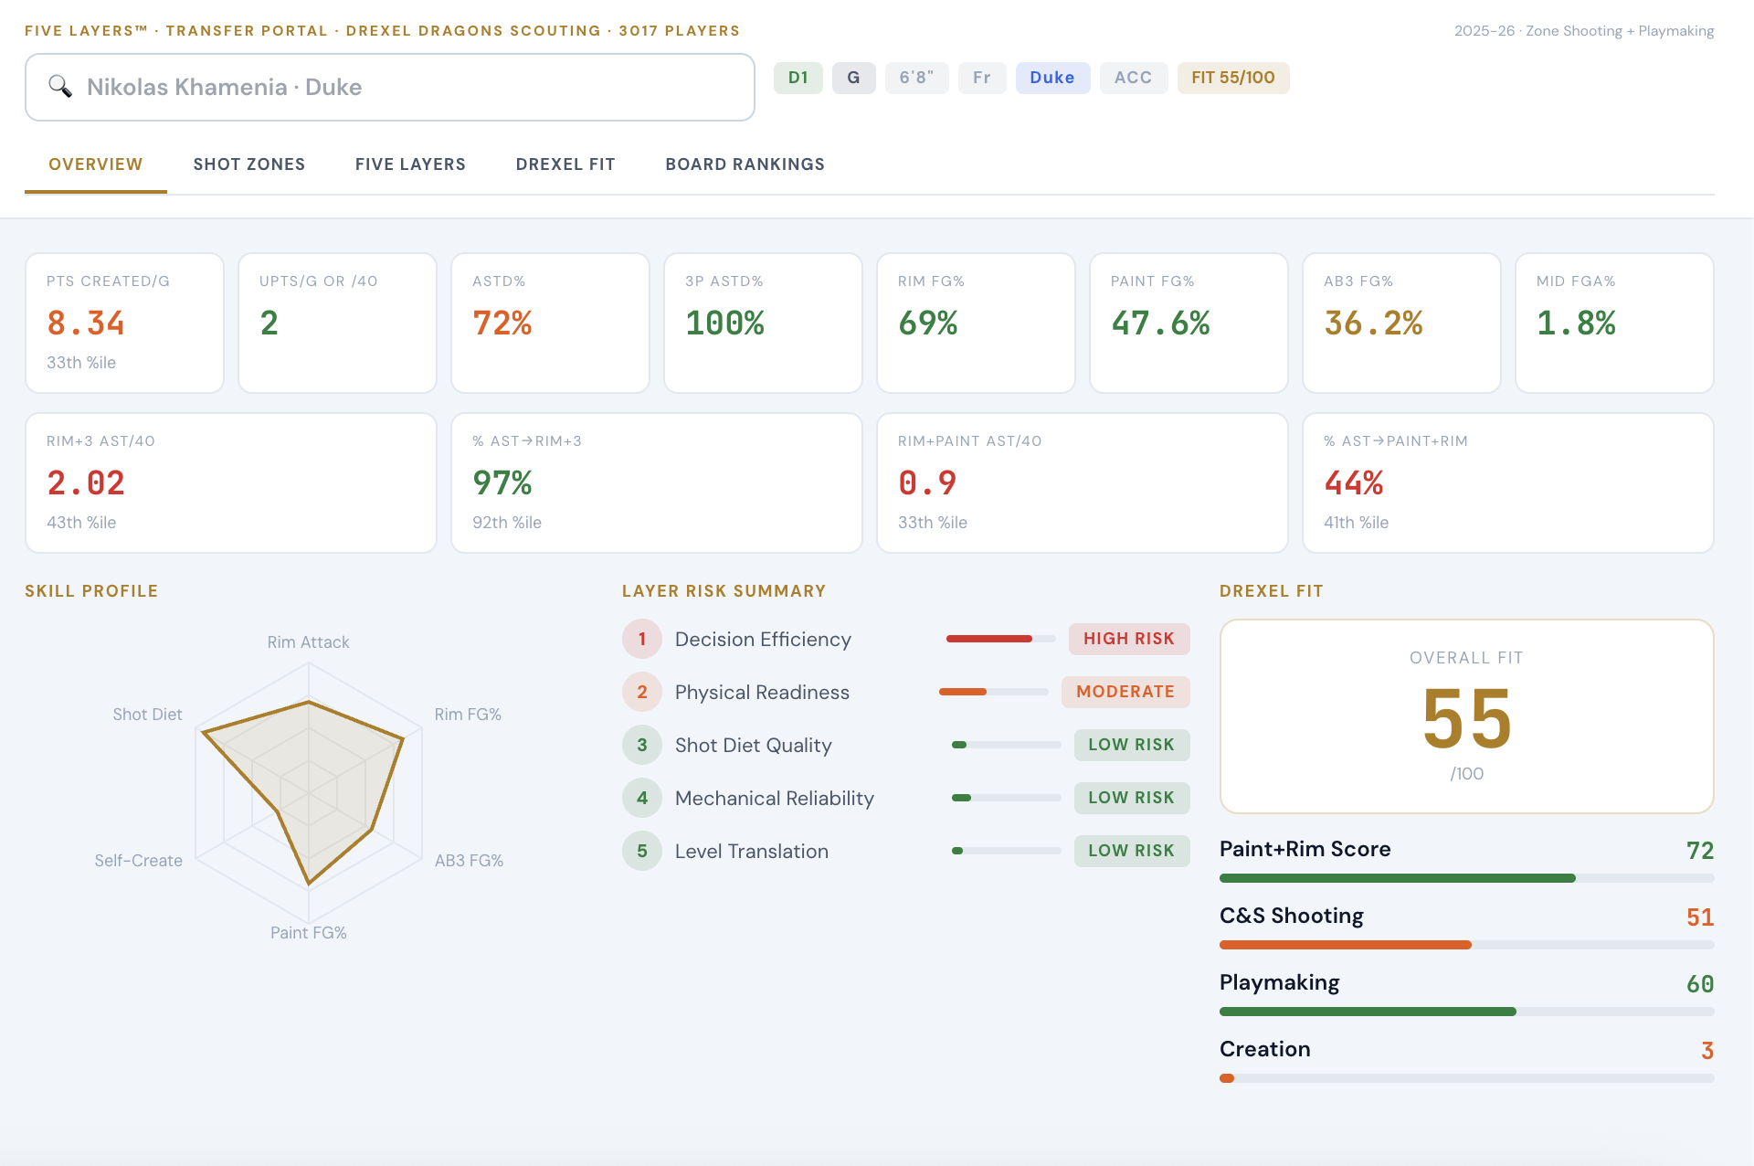Open the Board Rankings tab
The image size is (1754, 1166).
coord(745,164)
